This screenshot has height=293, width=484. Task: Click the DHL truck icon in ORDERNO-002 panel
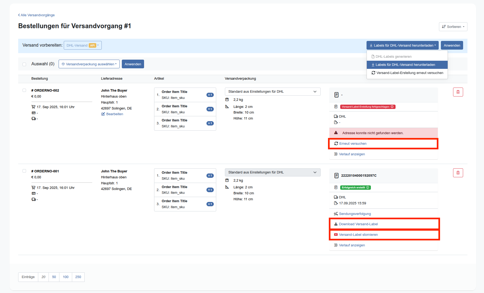pyautogui.click(x=336, y=117)
